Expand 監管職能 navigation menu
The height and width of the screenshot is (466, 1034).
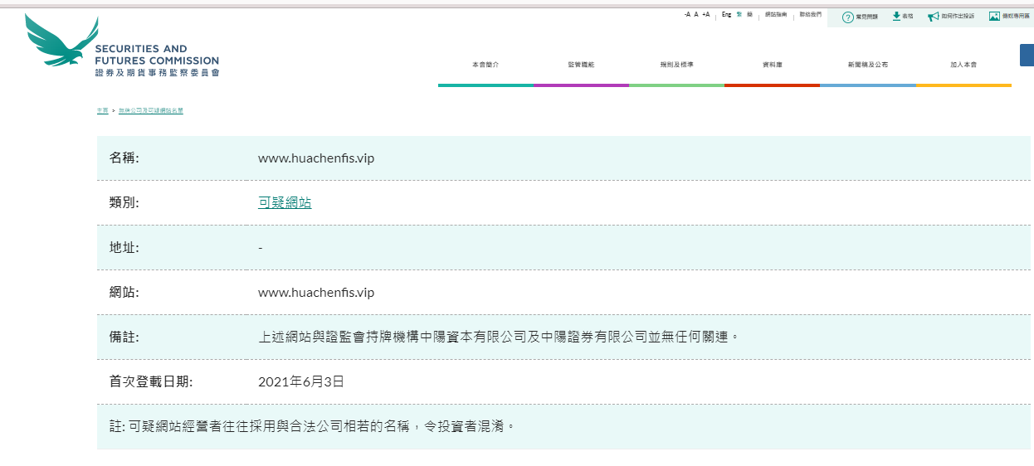click(x=581, y=65)
